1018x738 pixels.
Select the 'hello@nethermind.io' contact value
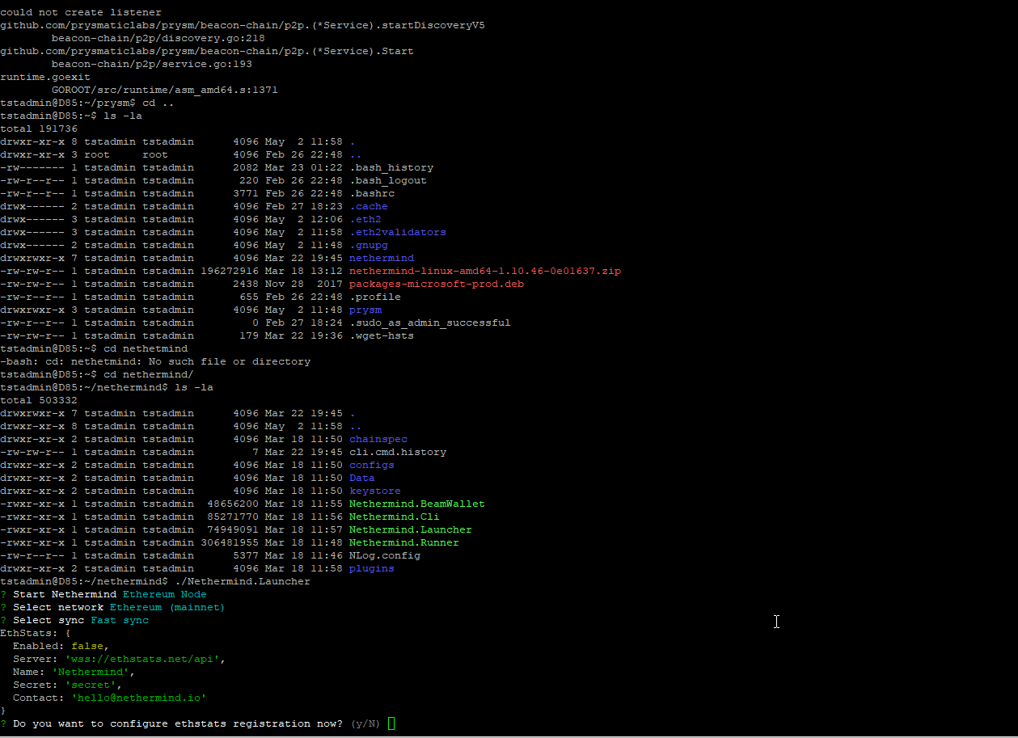pos(139,698)
